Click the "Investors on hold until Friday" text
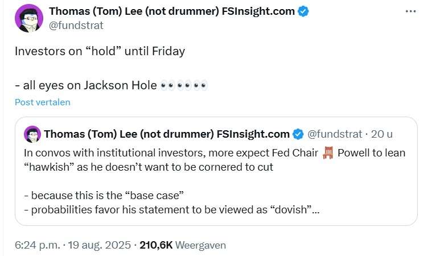 tap(100, 51)
